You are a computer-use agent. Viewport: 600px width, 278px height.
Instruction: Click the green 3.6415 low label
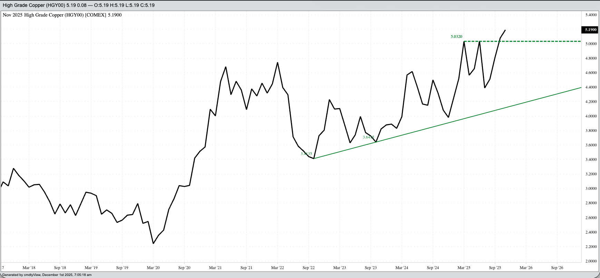coord(368,137)
